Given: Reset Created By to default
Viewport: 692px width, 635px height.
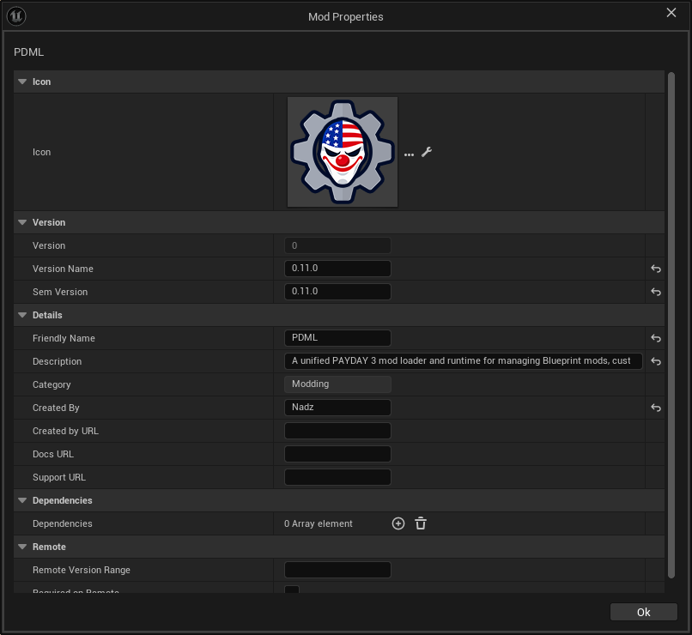Looking at the screenshot, I should [656, 408].
